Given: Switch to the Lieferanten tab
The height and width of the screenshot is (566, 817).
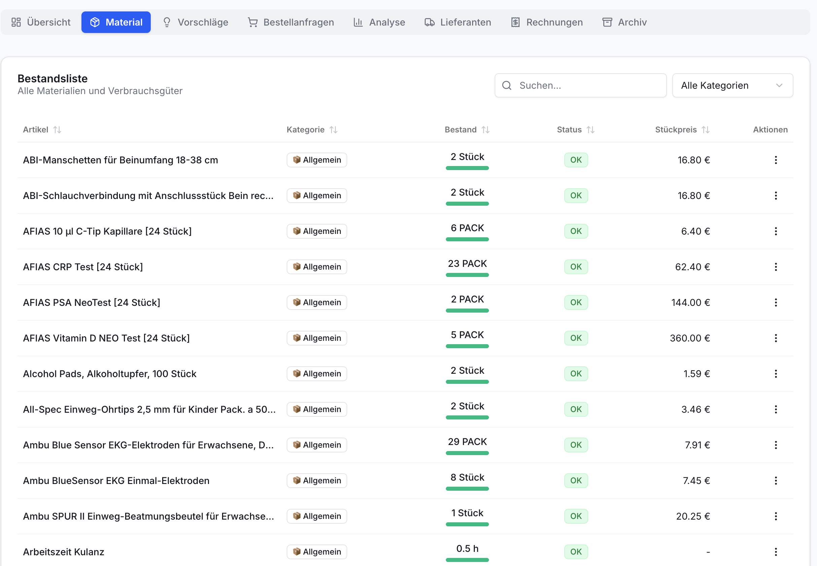Looking at the screenshot, I should (x=458, y=22).
